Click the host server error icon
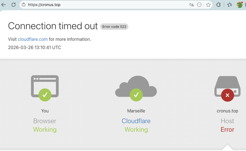 coord(227,88)
